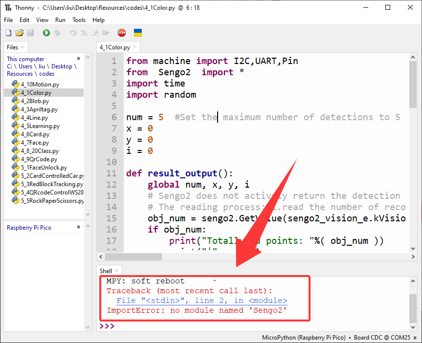Run current script with green play button

pyautogui.click(x=46, y=33)
